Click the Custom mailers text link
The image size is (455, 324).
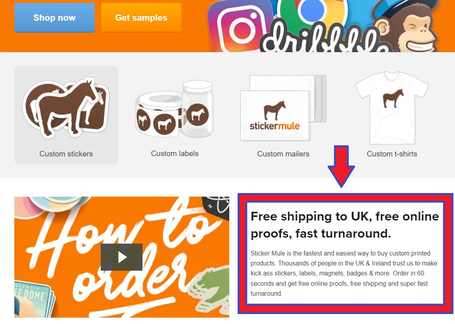point(283,154)
